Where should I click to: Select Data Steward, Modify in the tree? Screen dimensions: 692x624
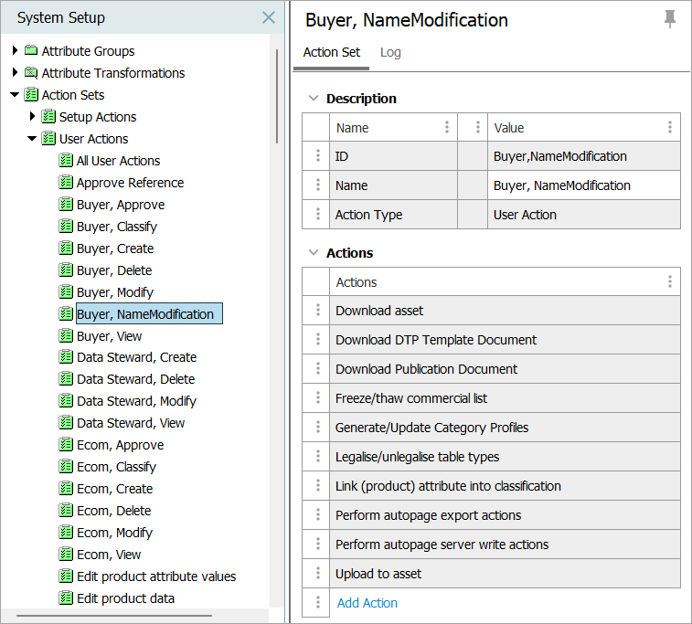136,401
